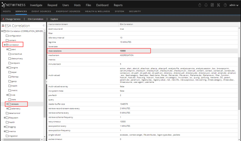Click the Change Service hierarchy icon
The image size is (241, 141).
click(x=3, y=19)
